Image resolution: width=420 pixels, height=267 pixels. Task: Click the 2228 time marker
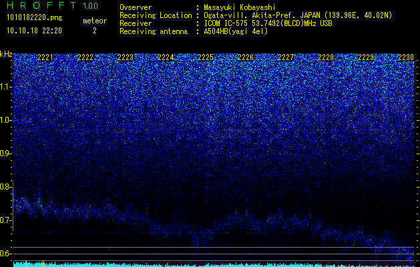[x=326, y=57]
